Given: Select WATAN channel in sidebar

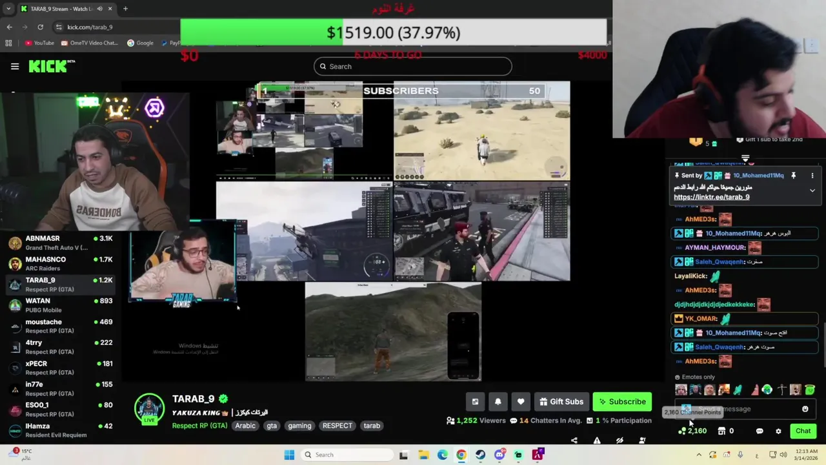Looking at the screenshot, I should tap(61, 305).
